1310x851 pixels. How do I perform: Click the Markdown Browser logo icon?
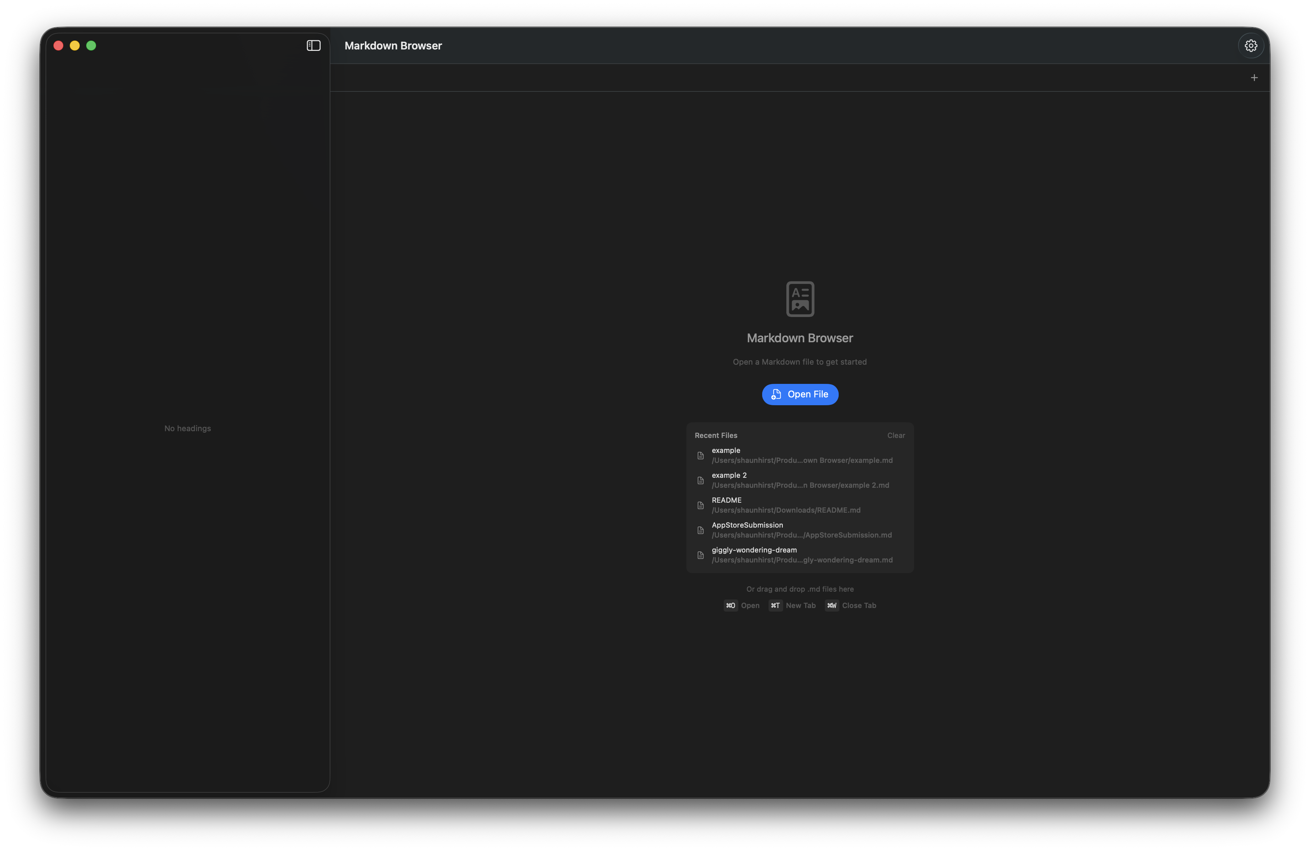pos(800,299)
